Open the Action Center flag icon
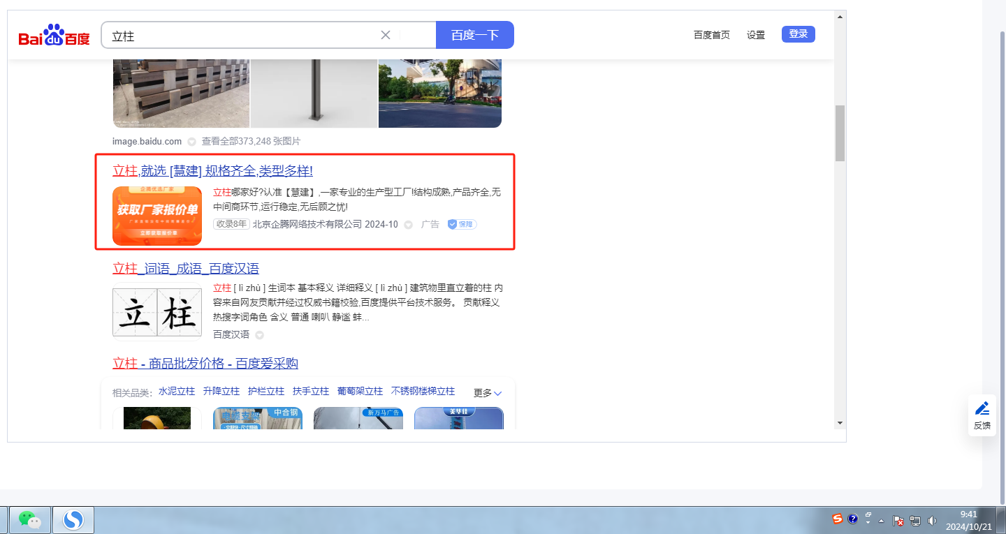The height and width of the screenshot is (534, 1006). [x=899, y=521]
